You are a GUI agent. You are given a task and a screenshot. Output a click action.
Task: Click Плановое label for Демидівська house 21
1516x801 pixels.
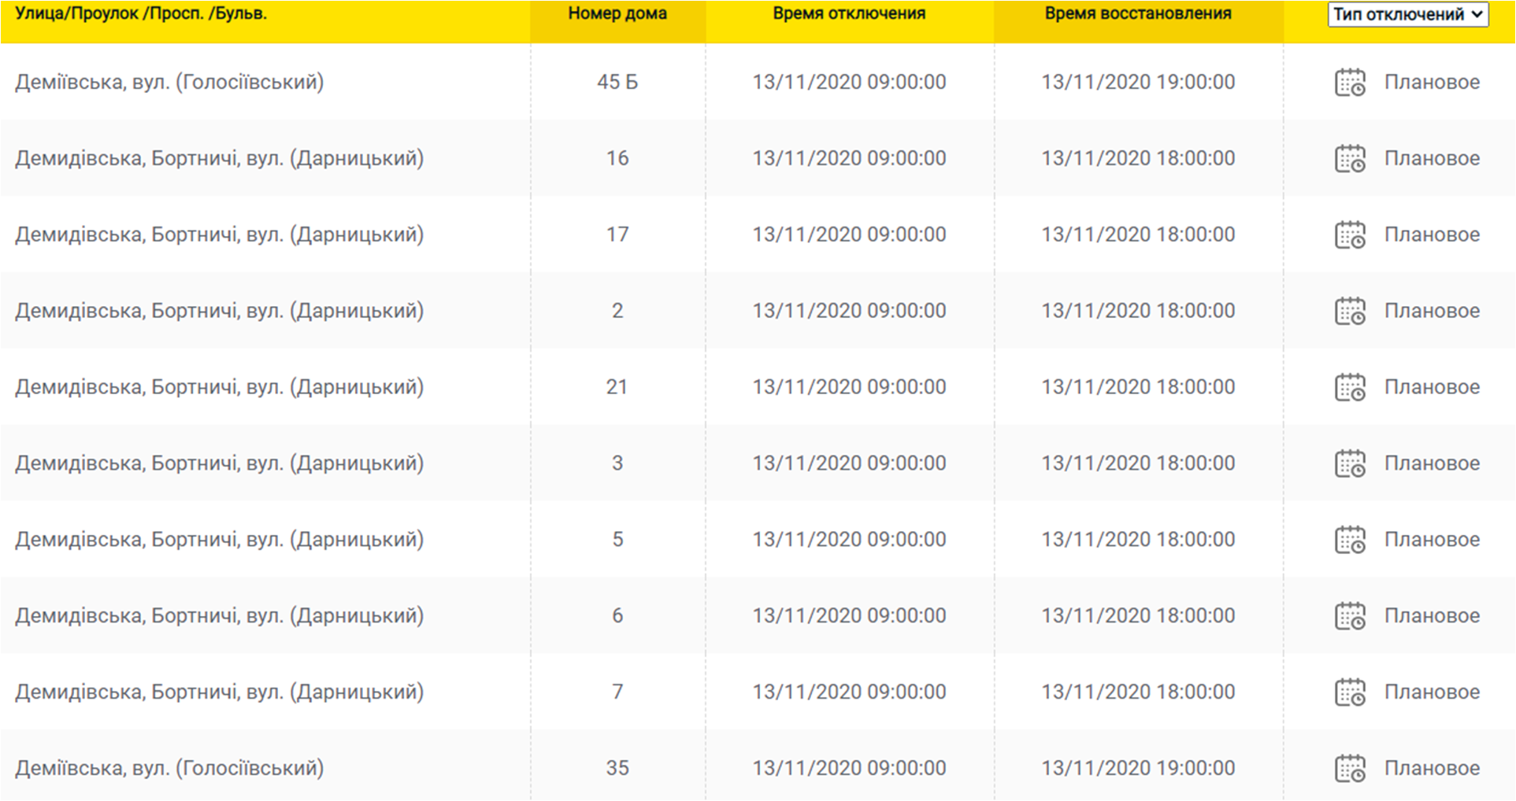[x=1432, y=387]
